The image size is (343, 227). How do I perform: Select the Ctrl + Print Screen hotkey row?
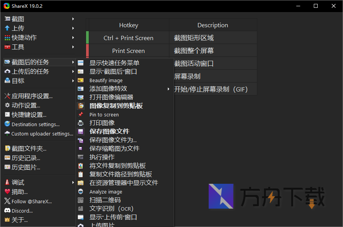click(x=128, y=37)
